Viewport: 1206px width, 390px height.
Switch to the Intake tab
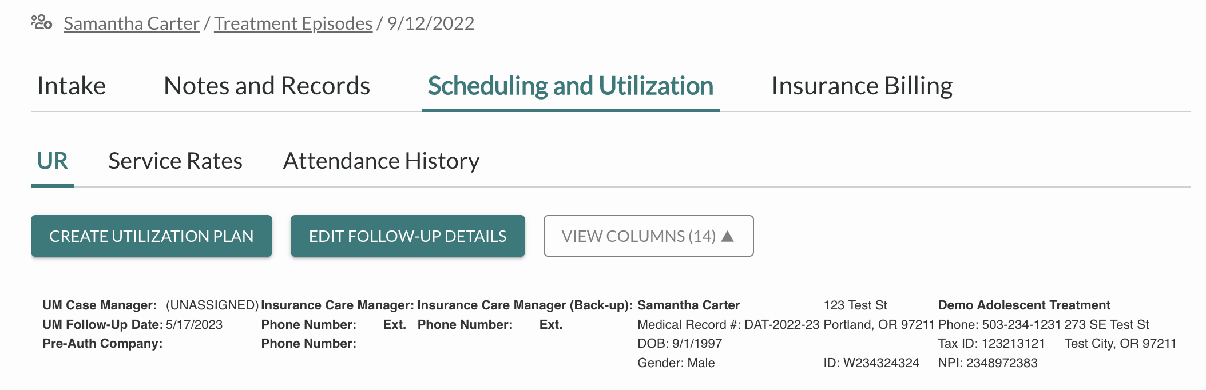point(72,86)
